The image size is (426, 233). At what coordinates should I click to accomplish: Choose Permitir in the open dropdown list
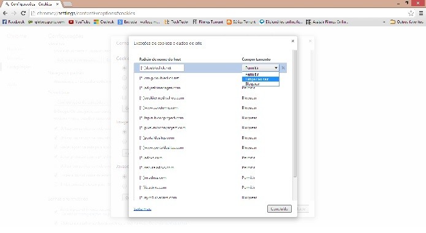tap(261, 74)
